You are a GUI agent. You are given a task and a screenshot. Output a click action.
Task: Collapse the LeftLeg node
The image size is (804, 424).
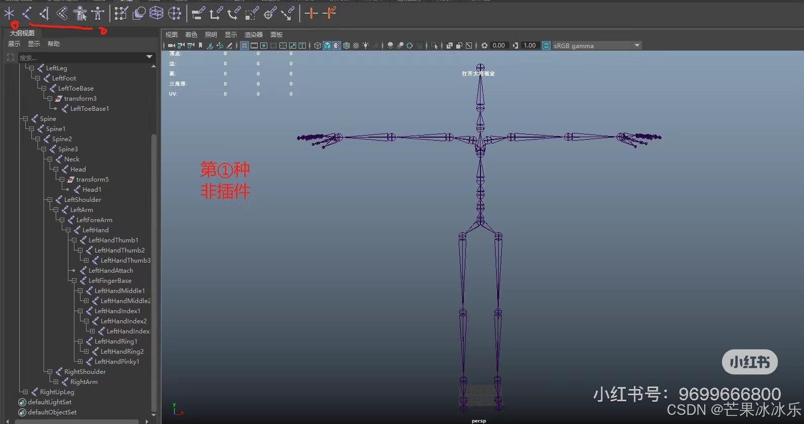(x=31, y=68)
